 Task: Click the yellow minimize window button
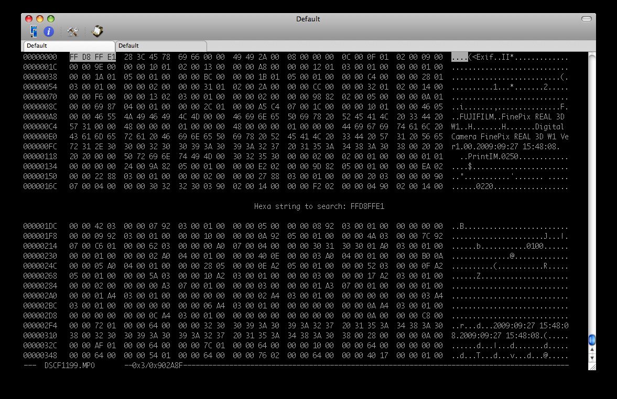pos(40,19)
